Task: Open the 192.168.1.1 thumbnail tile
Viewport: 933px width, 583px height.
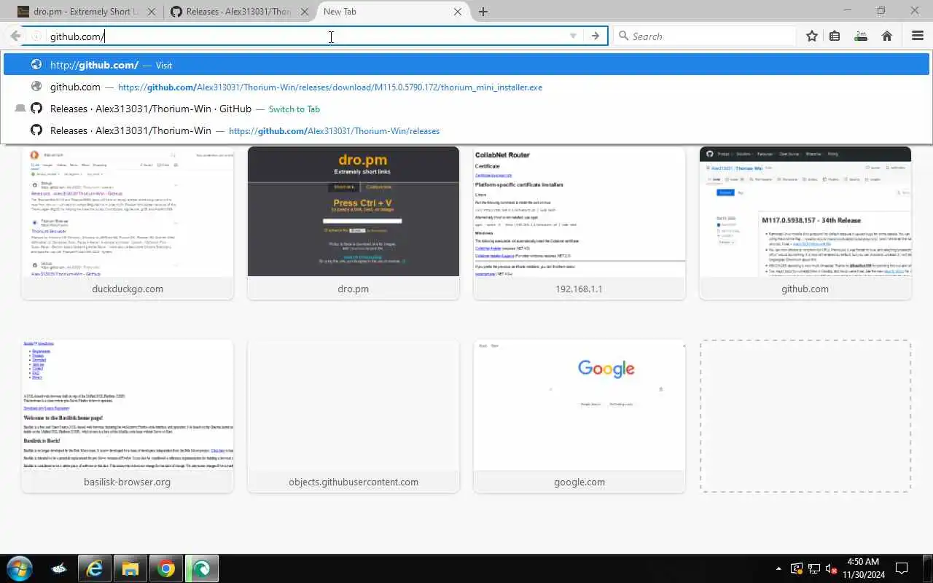Action: pyautogui.click(x=579, y=223)
